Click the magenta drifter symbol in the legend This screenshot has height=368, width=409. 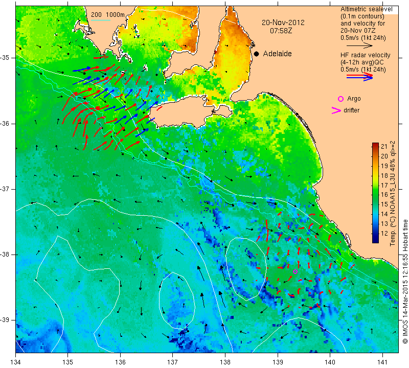click(336, 110)
